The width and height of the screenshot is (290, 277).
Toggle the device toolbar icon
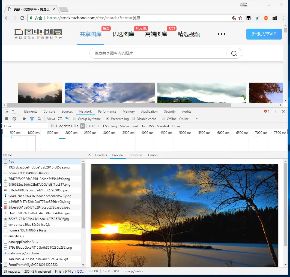(x=14, y=111)
